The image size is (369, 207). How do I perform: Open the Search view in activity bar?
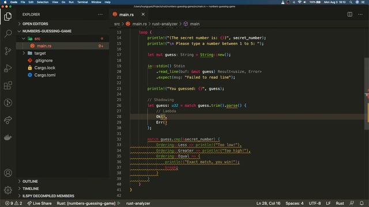tap(7, 33)
